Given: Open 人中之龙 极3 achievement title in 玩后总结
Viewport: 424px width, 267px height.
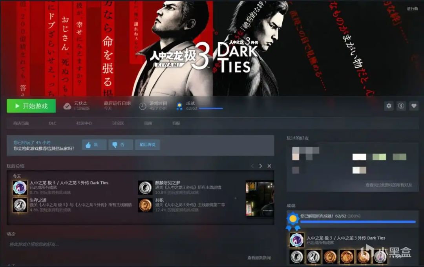Looking at the screenshot, I should click(x=69, y=182).
